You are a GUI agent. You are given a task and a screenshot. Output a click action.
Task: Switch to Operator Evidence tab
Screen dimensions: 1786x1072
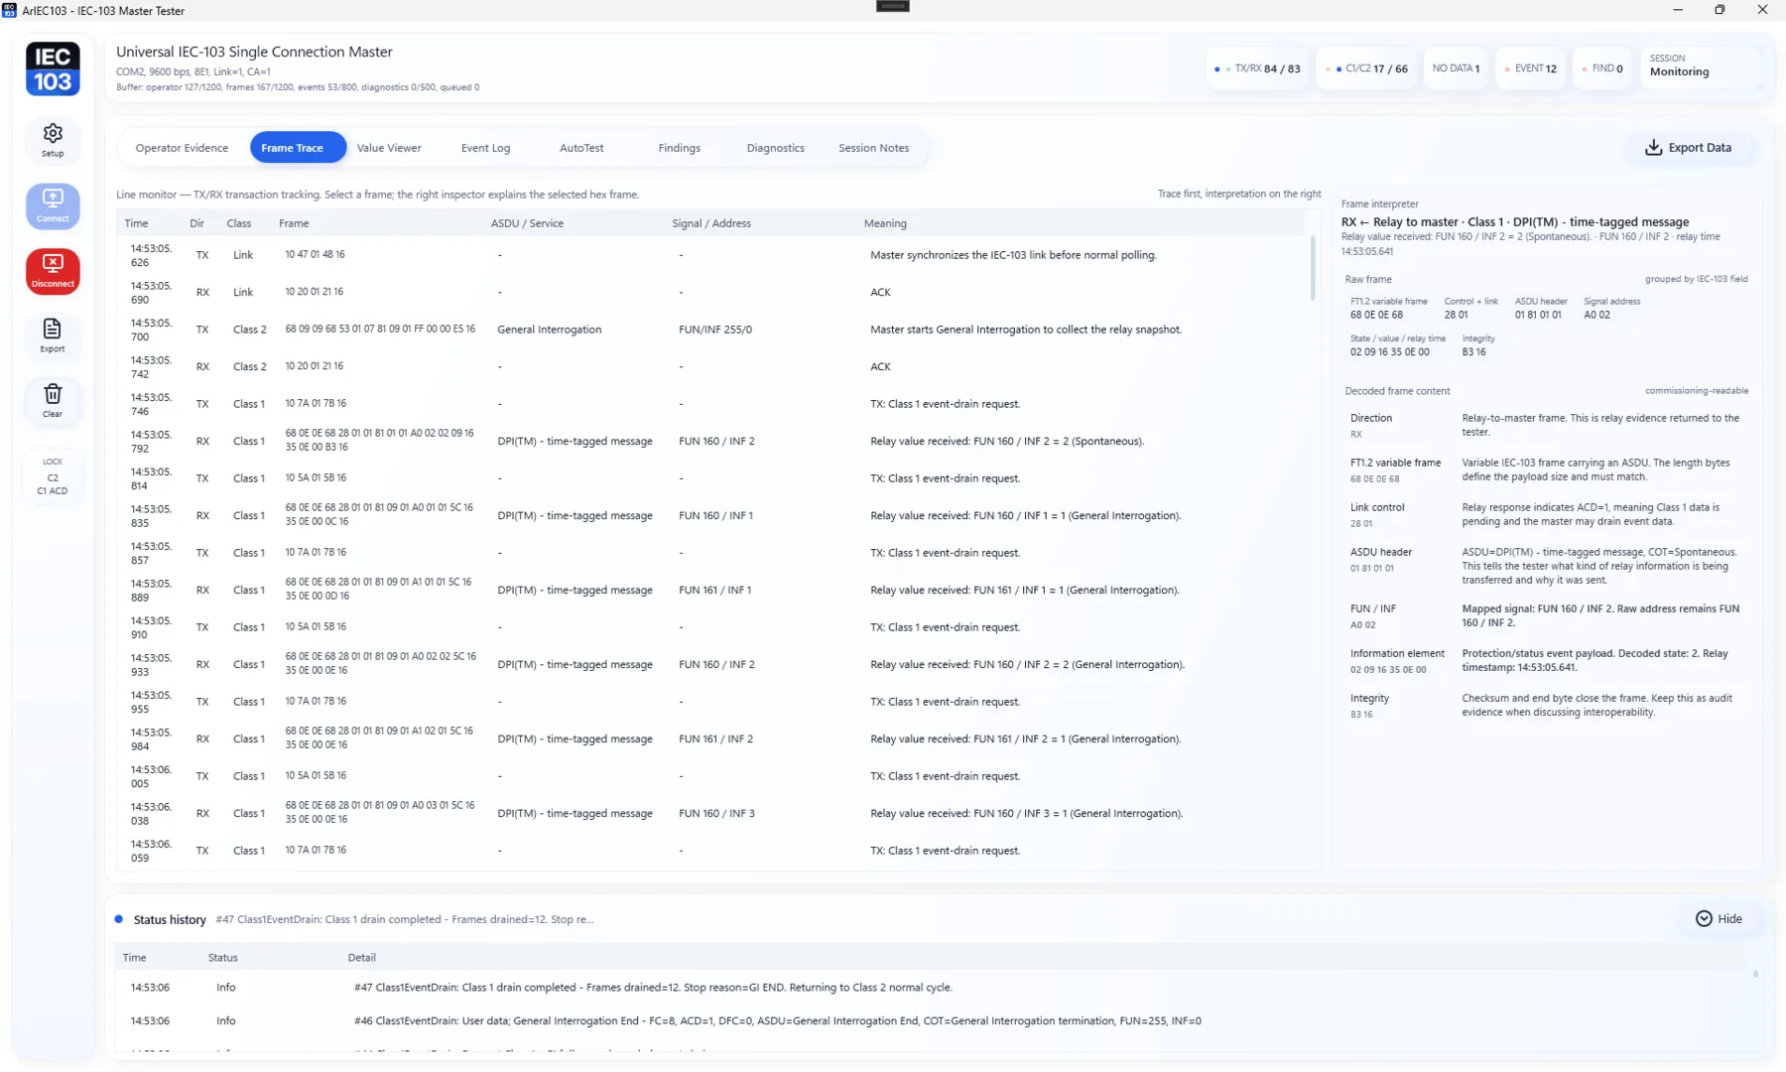point(182,148)
